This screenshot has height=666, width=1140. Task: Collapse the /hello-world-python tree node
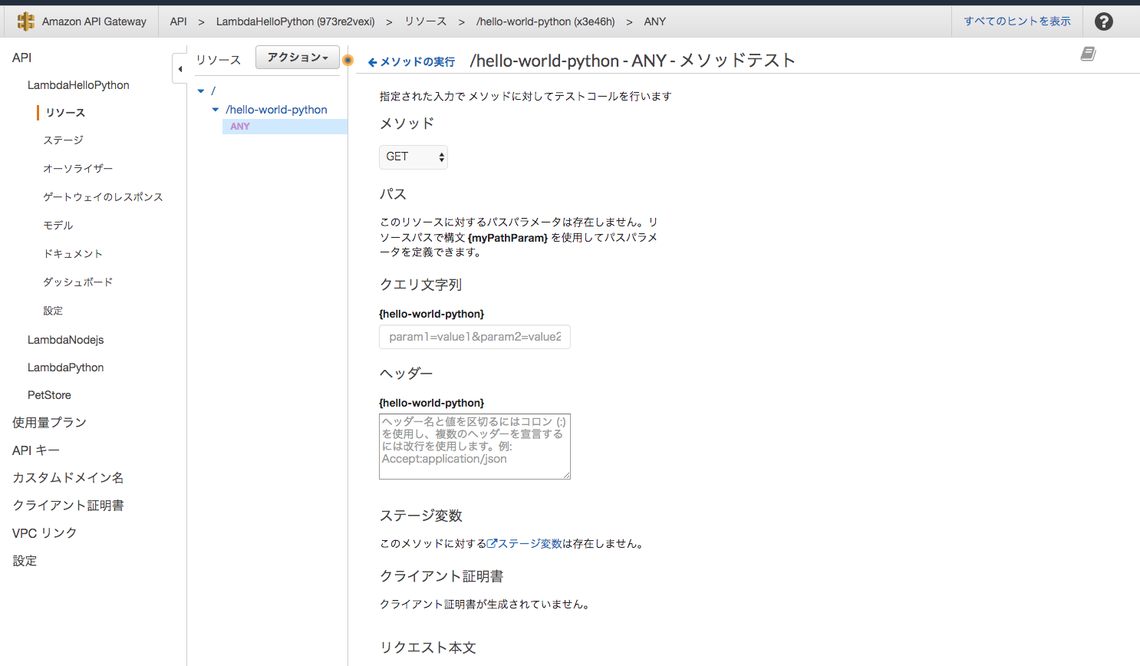click(x=216, y=110)
